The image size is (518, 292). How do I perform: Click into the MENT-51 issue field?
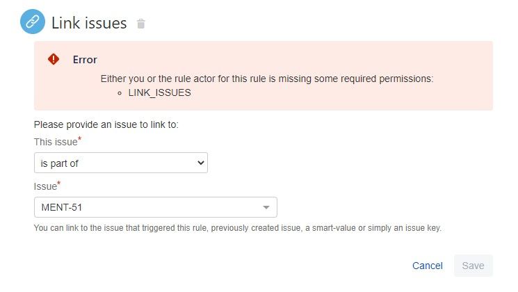[156, 207]
